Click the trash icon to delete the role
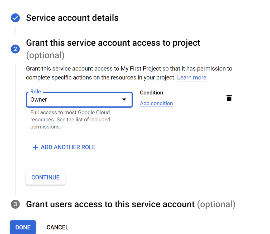 coord(229,98)
